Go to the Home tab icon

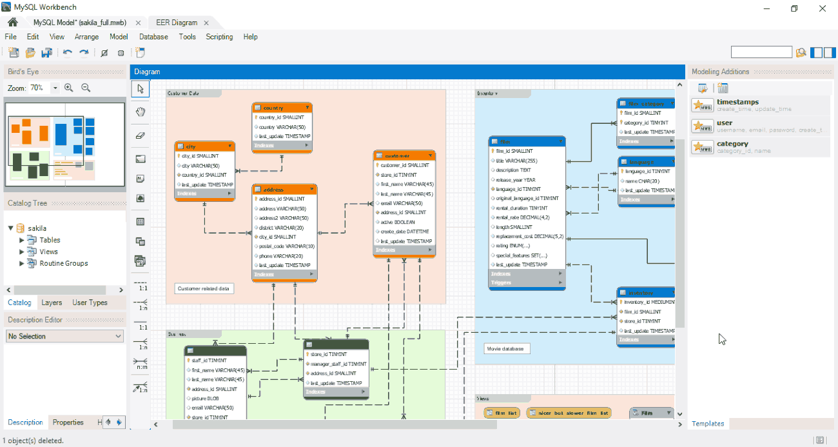point(12,23)
